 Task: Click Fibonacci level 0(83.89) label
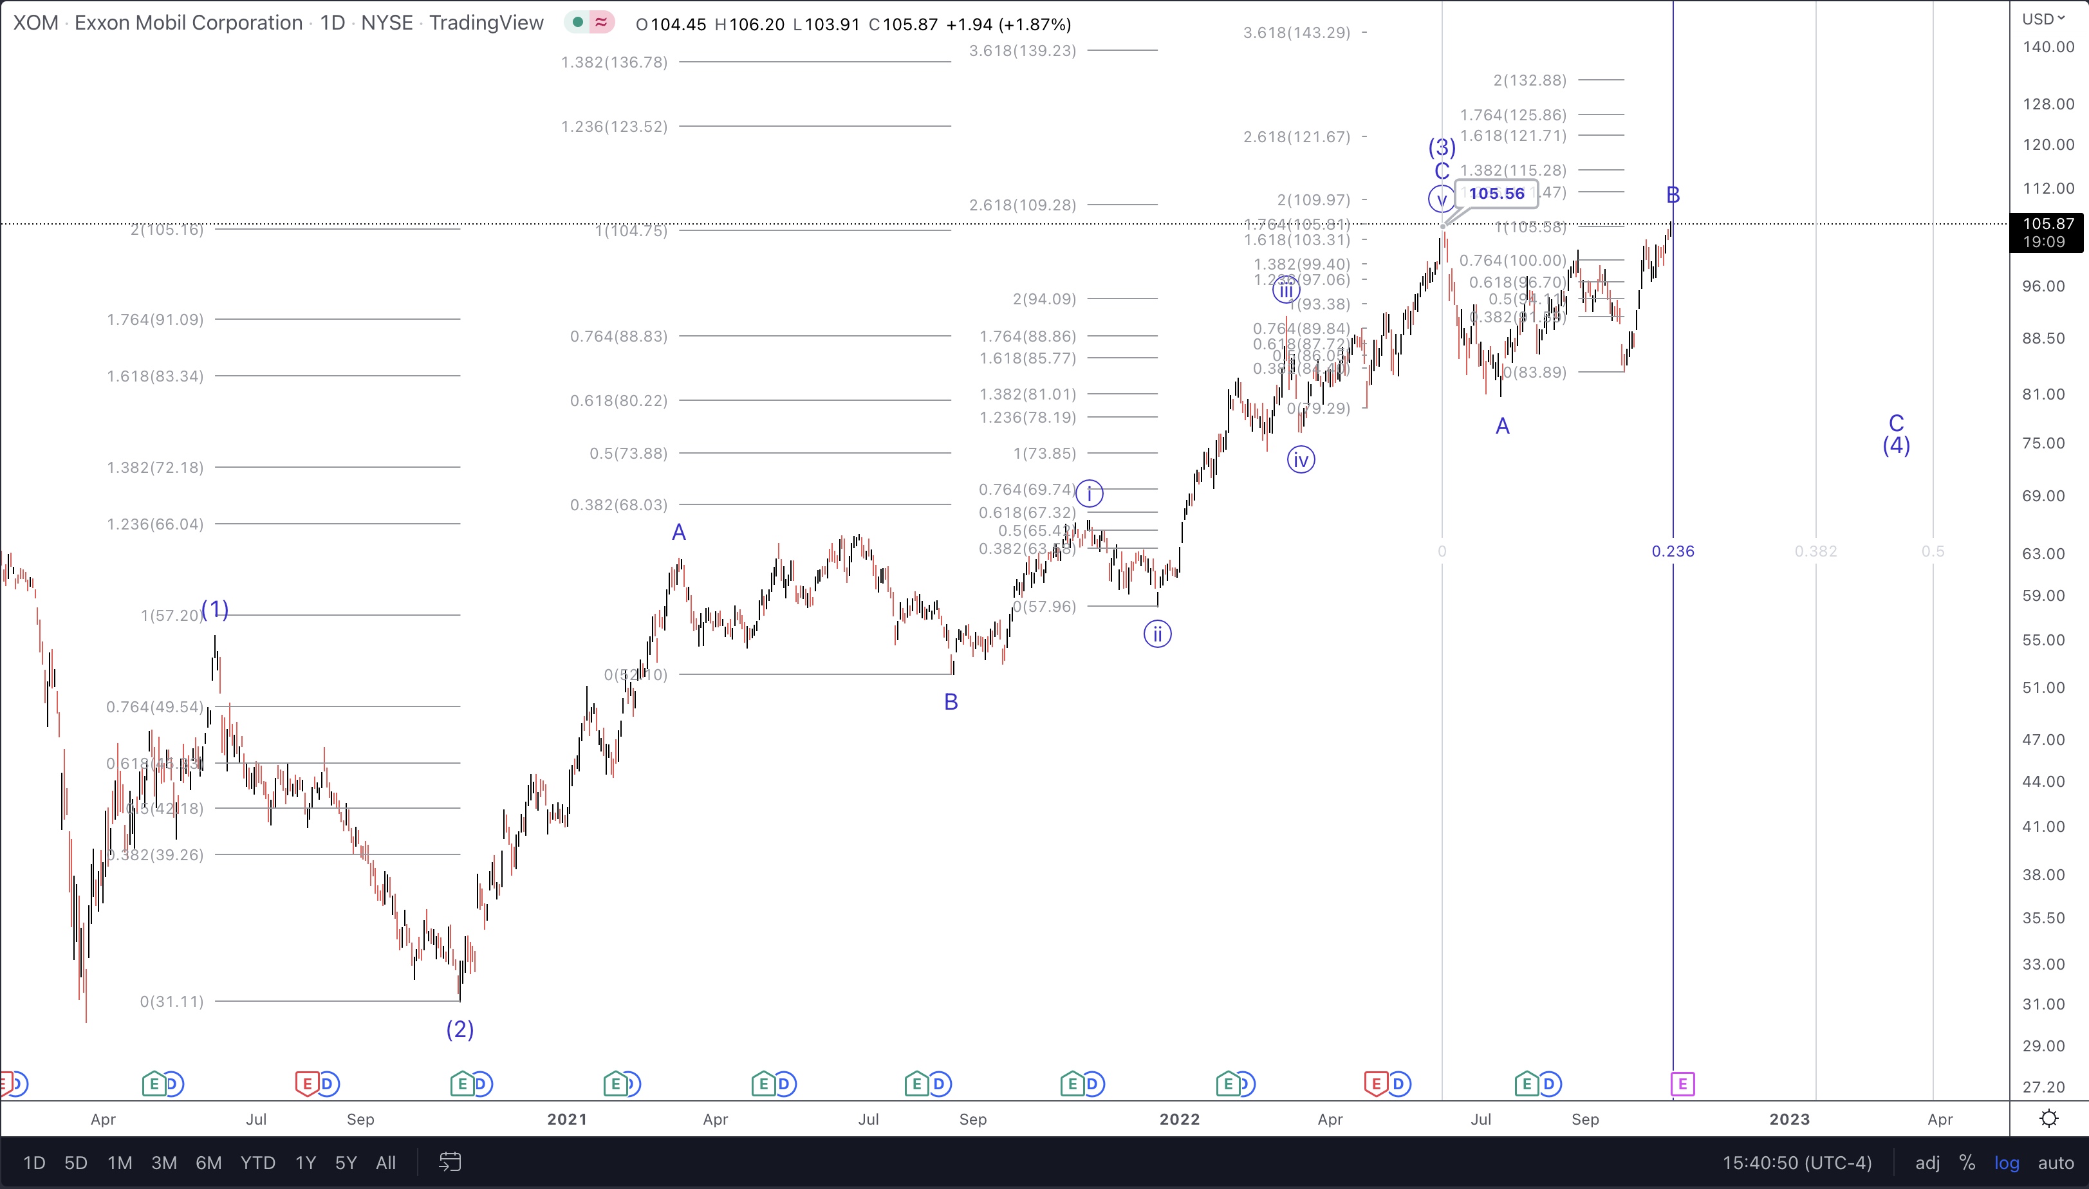(x=1534, y=373)
